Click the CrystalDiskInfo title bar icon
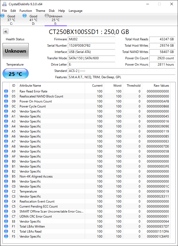This screenshot has height=246, width=178. (x=4, y=4)
